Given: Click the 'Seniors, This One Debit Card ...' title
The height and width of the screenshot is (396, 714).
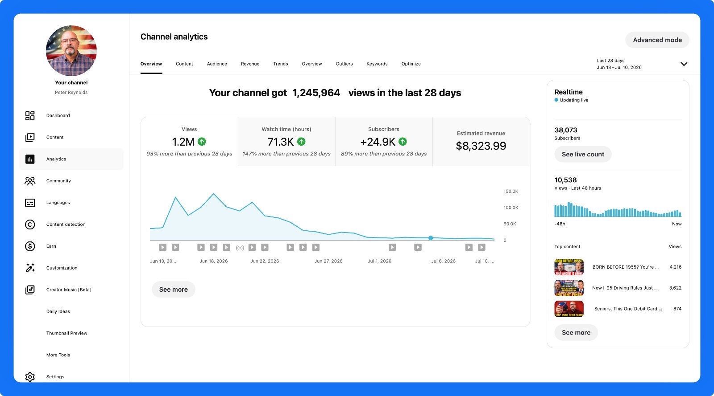Looking at the screenshot, I should pyautogui.click(x=628, y=309).
